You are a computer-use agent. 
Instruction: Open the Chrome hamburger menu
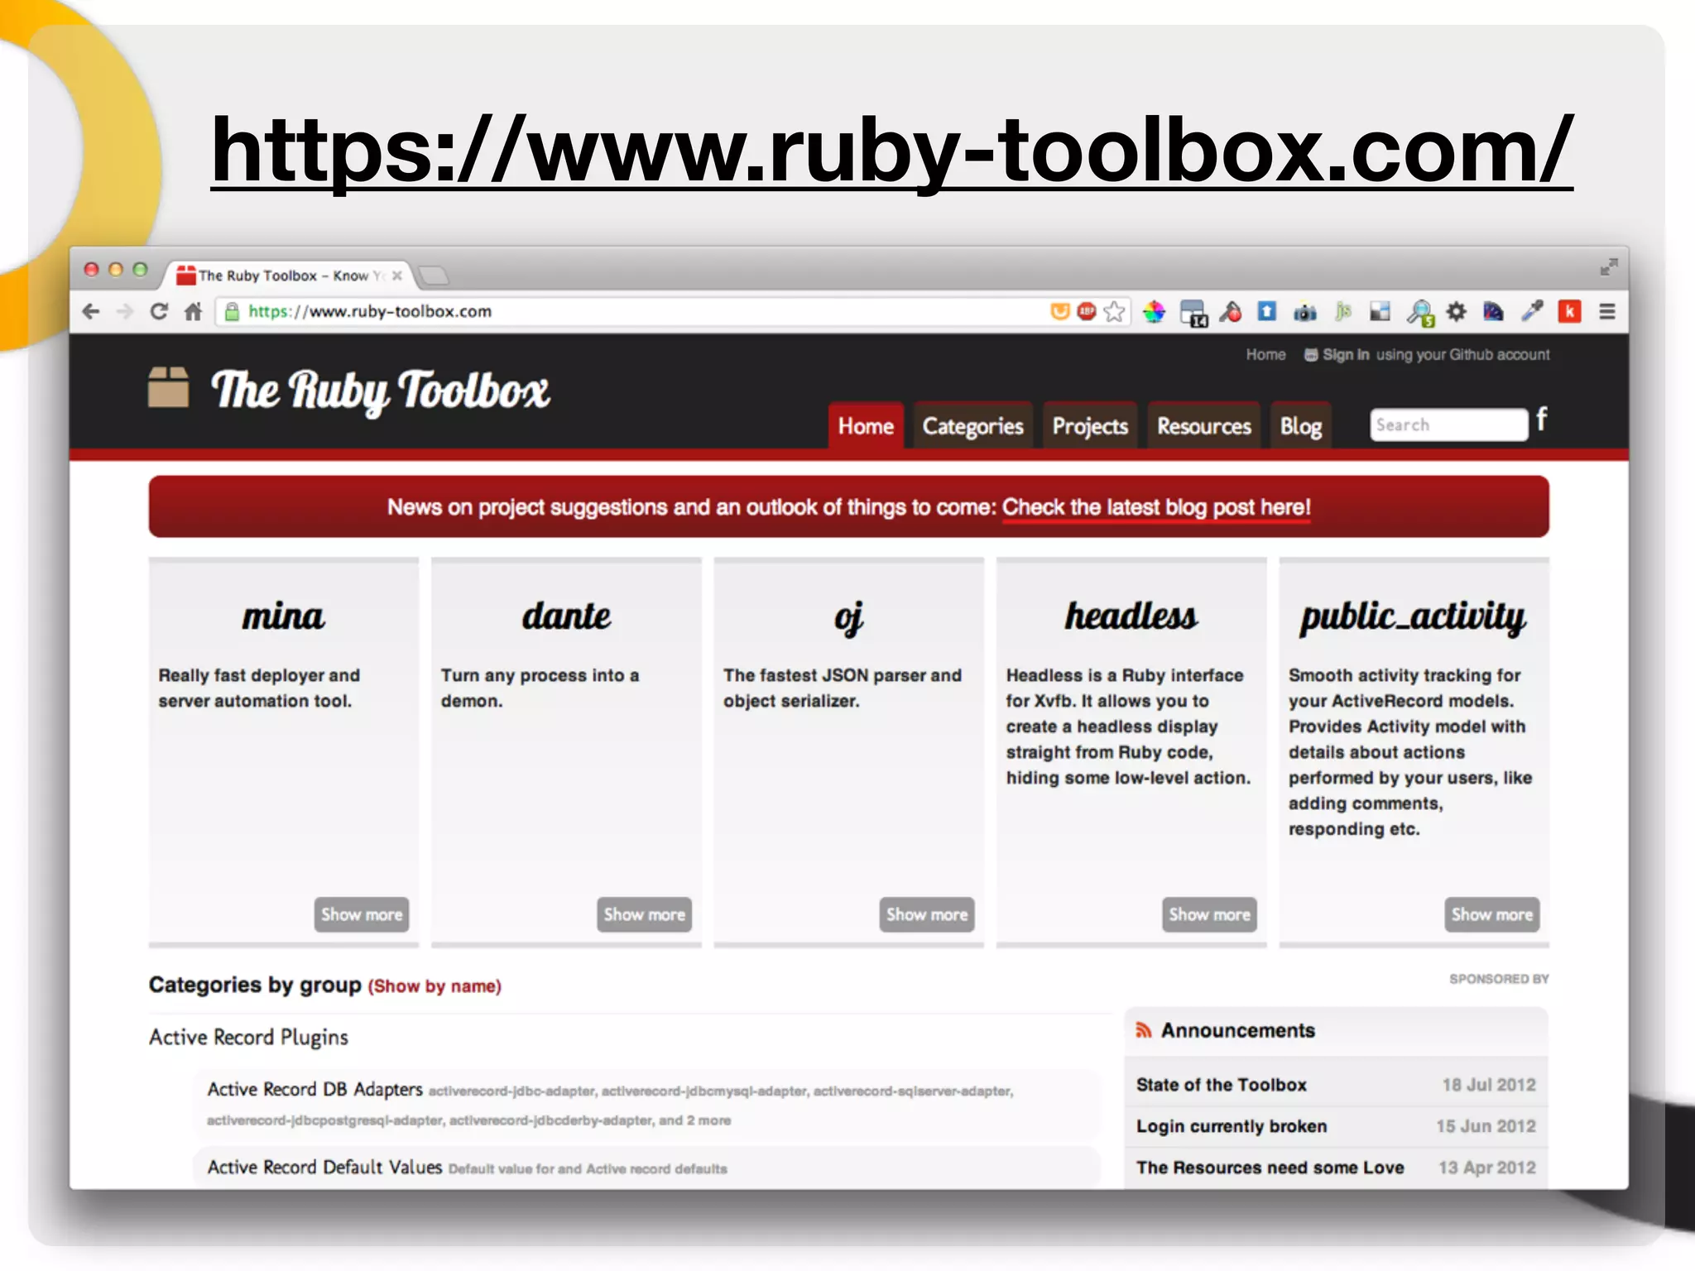pos(1607,312)
